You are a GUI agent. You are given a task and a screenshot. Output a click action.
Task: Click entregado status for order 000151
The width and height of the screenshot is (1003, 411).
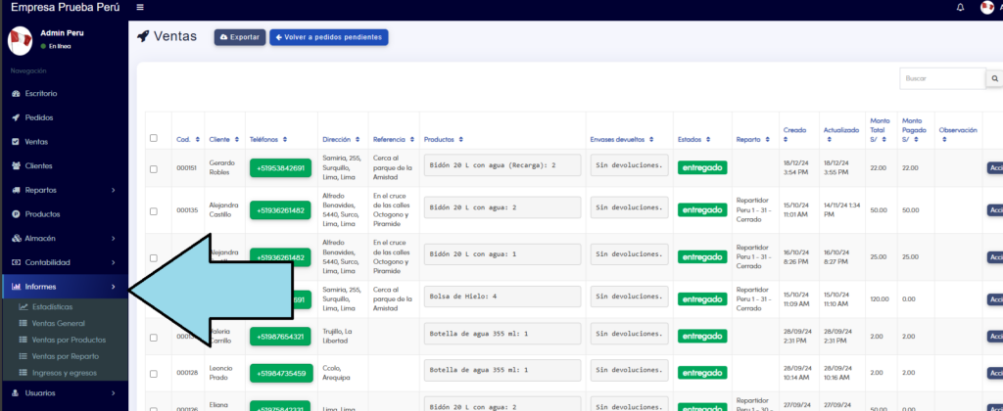click(702, 168)
